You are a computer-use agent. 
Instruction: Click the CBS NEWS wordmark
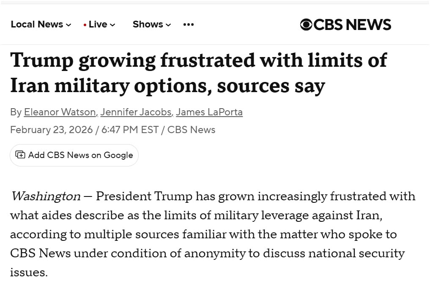coord(352,25)
